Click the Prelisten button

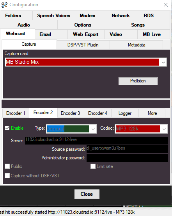(138, 81)
